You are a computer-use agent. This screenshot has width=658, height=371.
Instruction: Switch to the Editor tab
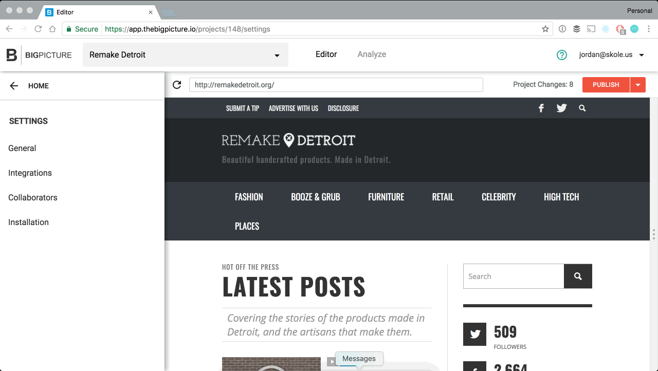coord(326,54)
